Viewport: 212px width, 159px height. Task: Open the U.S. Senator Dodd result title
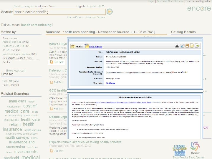click(95, 158)
